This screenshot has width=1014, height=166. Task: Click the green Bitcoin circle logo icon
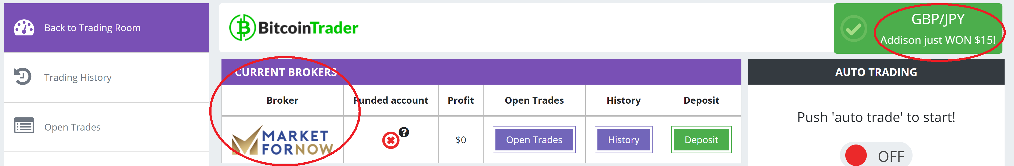point(242,28)
